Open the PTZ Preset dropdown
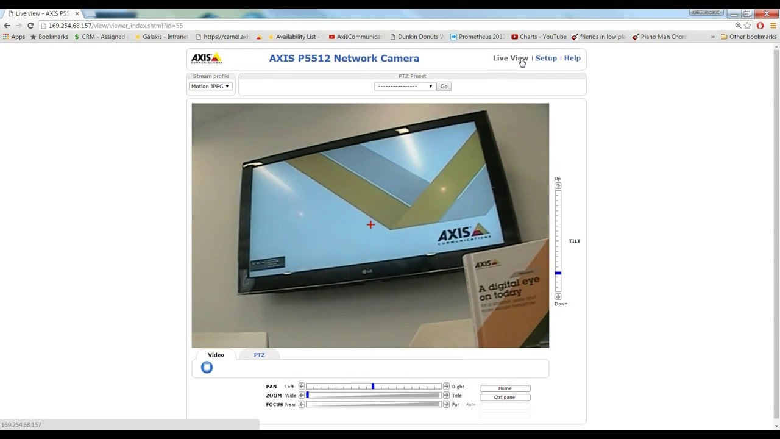780x439 pixels. pos(405,86)
